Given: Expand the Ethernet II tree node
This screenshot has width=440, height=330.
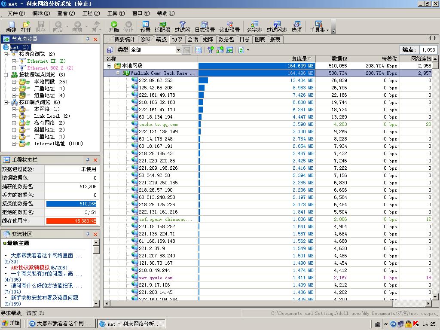Looking at the screenshot, I should 14,61.
